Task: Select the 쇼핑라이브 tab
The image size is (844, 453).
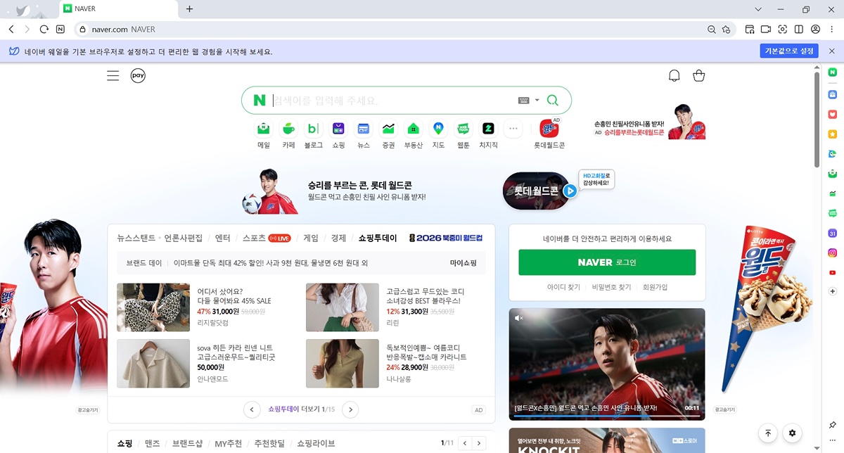Action: [316, 444]
